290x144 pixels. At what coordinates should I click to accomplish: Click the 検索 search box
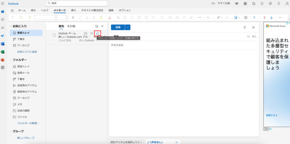point(76,3)
